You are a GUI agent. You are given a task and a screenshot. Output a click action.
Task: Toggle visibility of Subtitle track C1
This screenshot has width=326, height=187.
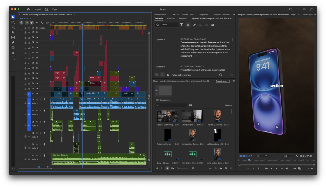(37, 28)
